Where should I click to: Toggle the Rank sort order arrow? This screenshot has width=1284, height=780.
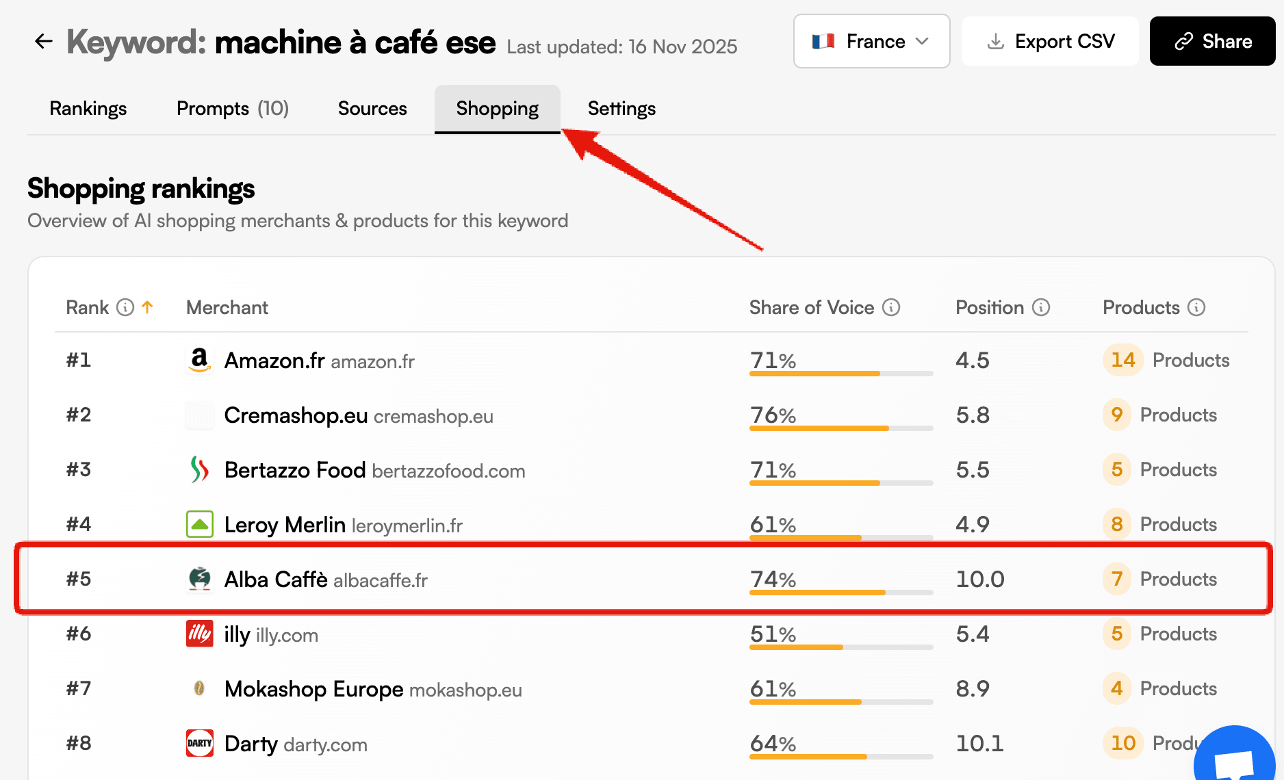[x=147, y=307]
